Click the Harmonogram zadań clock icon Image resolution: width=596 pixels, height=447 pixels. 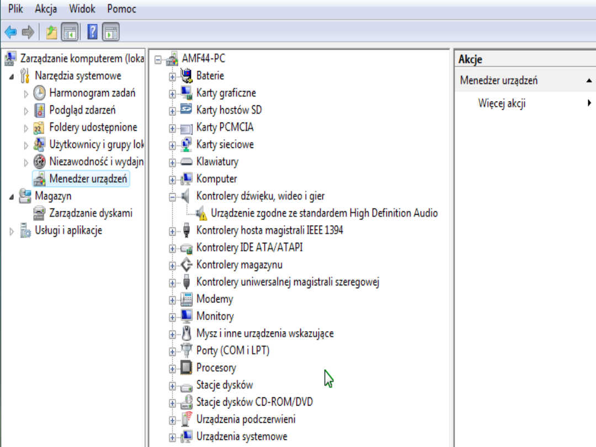pos(40,93)
